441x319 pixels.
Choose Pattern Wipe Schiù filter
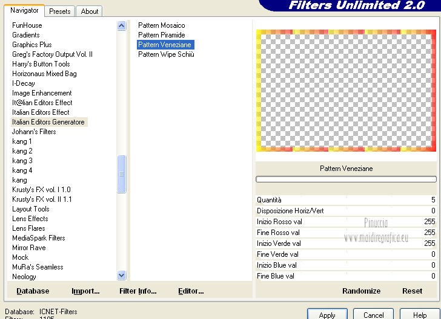(x=166, y=54)
